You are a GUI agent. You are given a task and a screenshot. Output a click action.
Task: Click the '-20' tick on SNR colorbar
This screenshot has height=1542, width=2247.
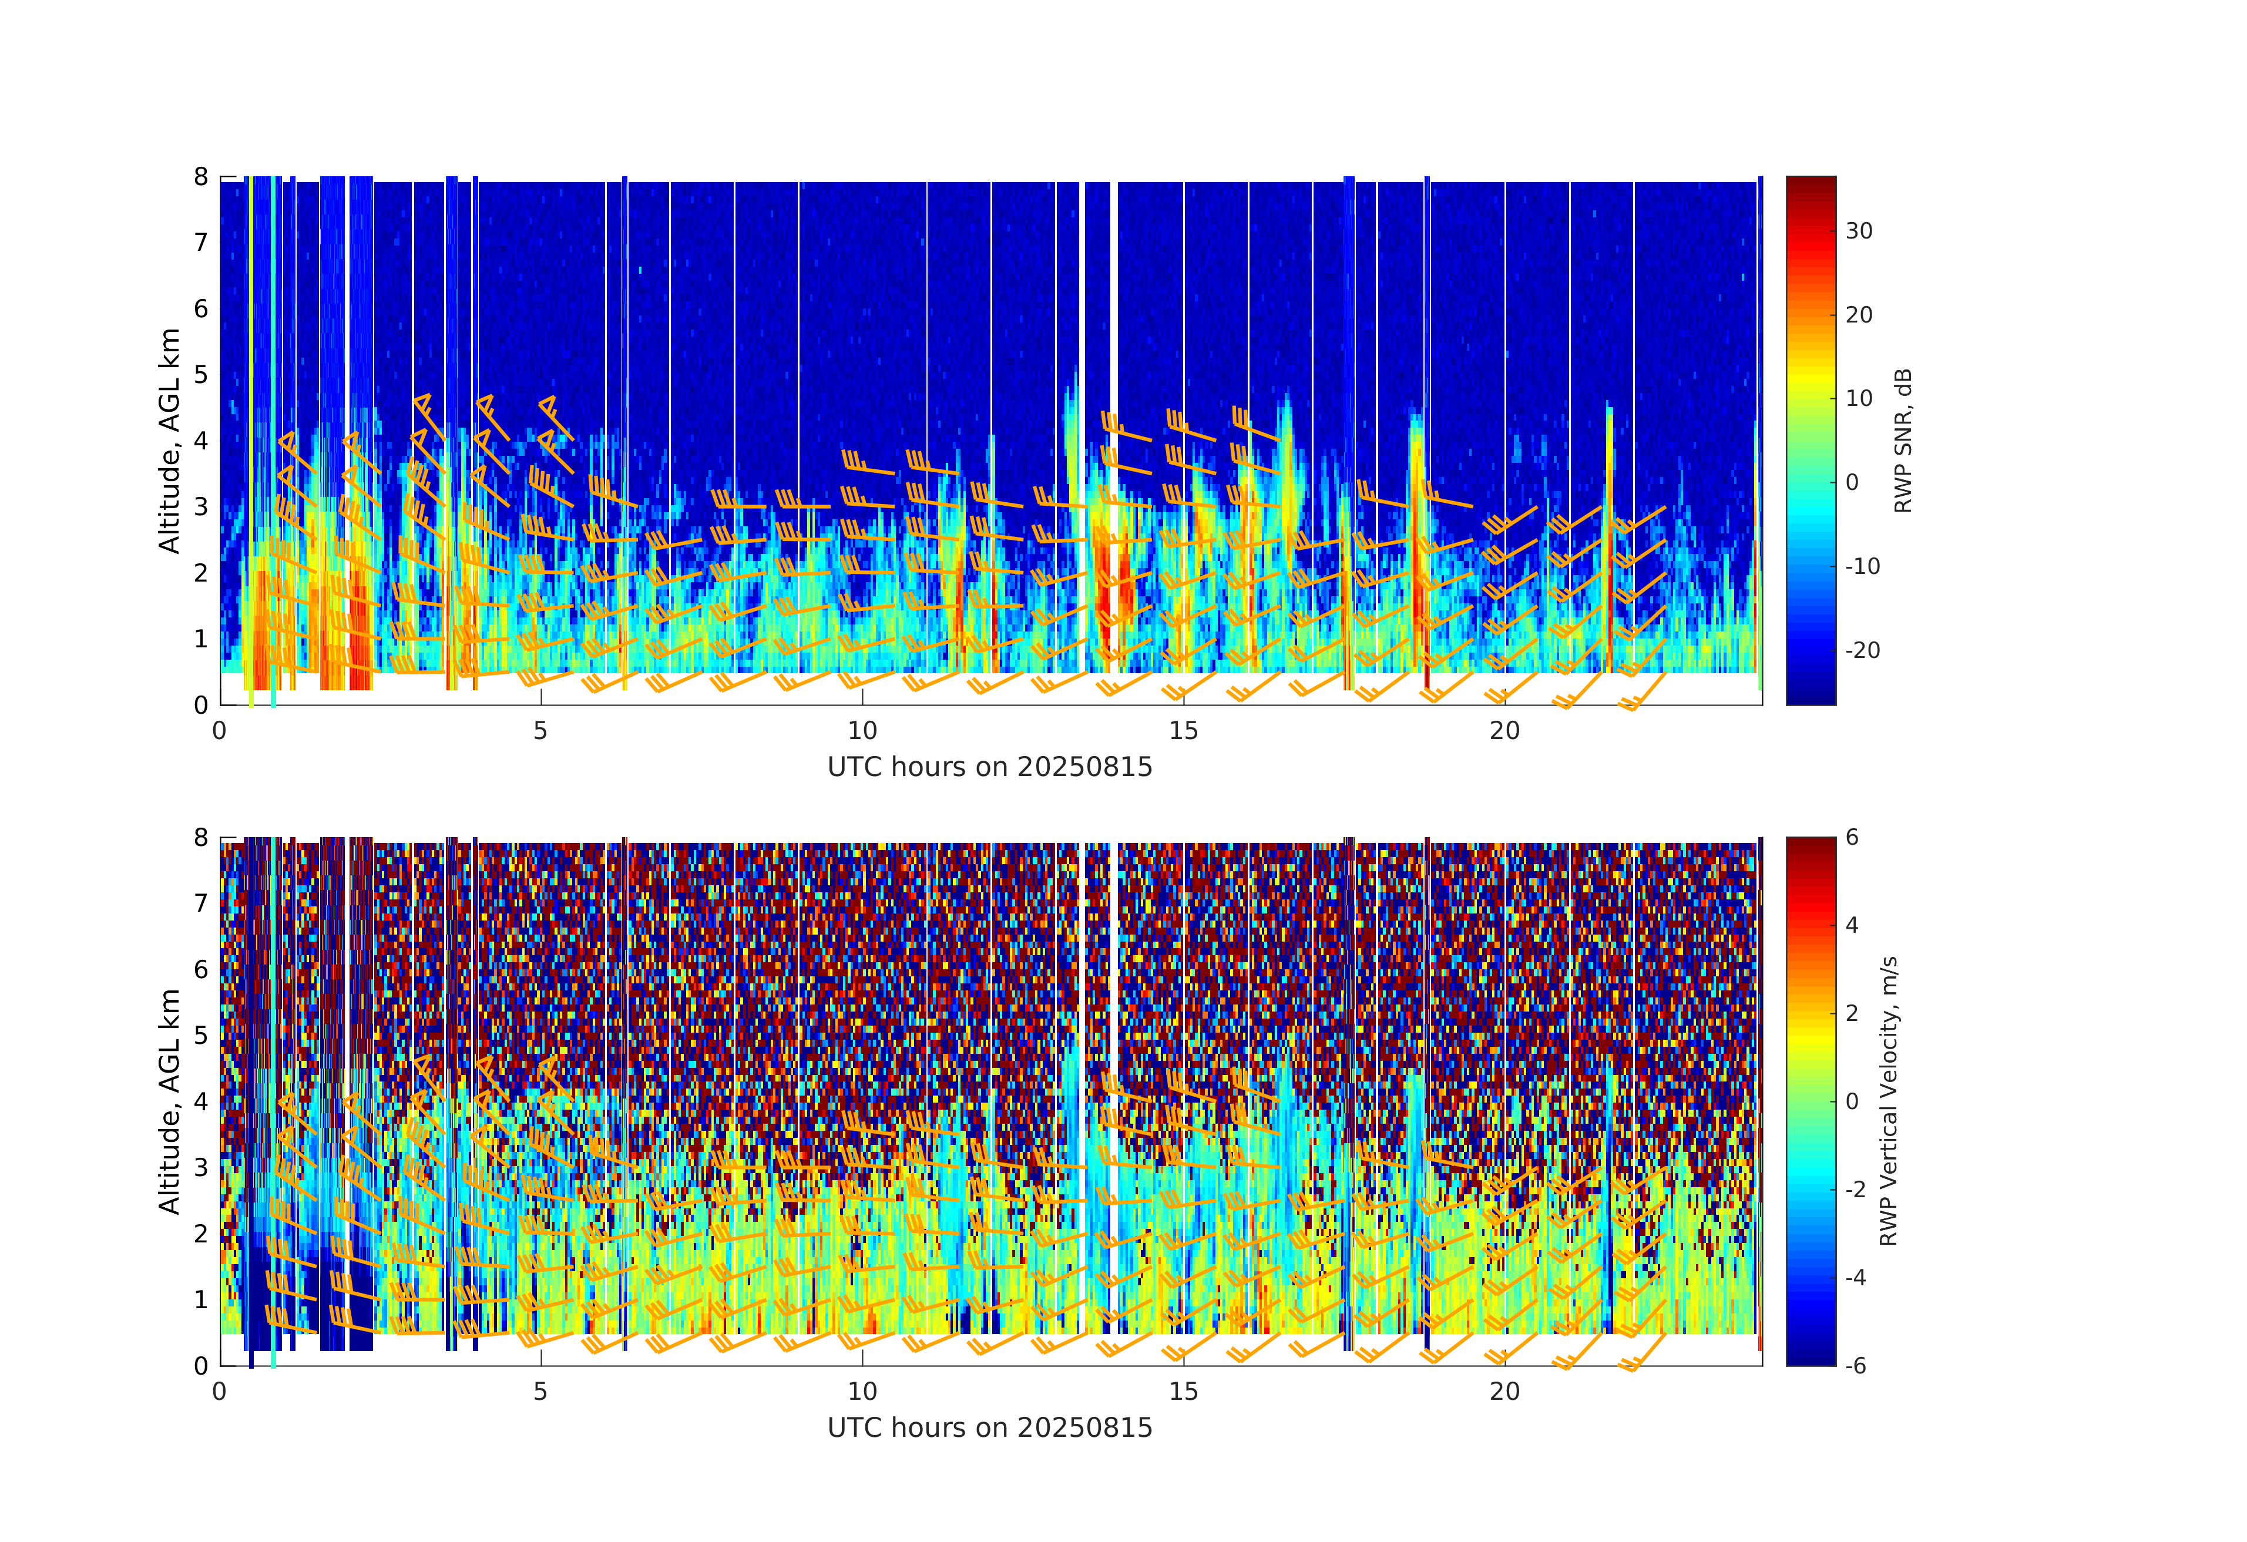pos(1862,650)
